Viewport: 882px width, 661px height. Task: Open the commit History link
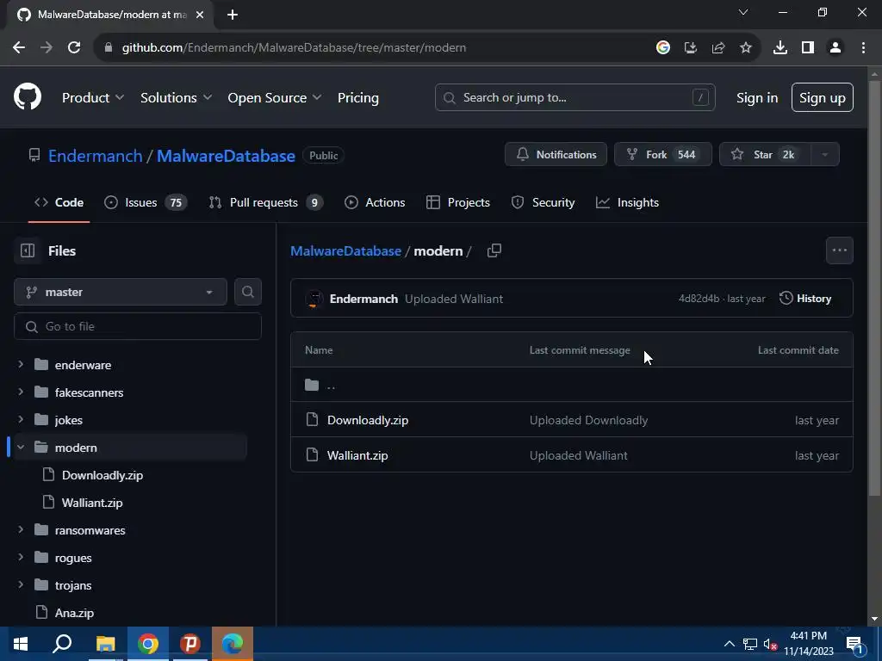point(805,299)
